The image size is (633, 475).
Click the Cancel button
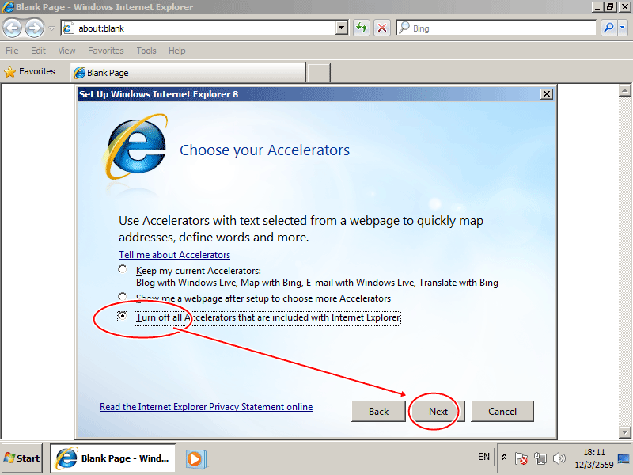point(502,411)
